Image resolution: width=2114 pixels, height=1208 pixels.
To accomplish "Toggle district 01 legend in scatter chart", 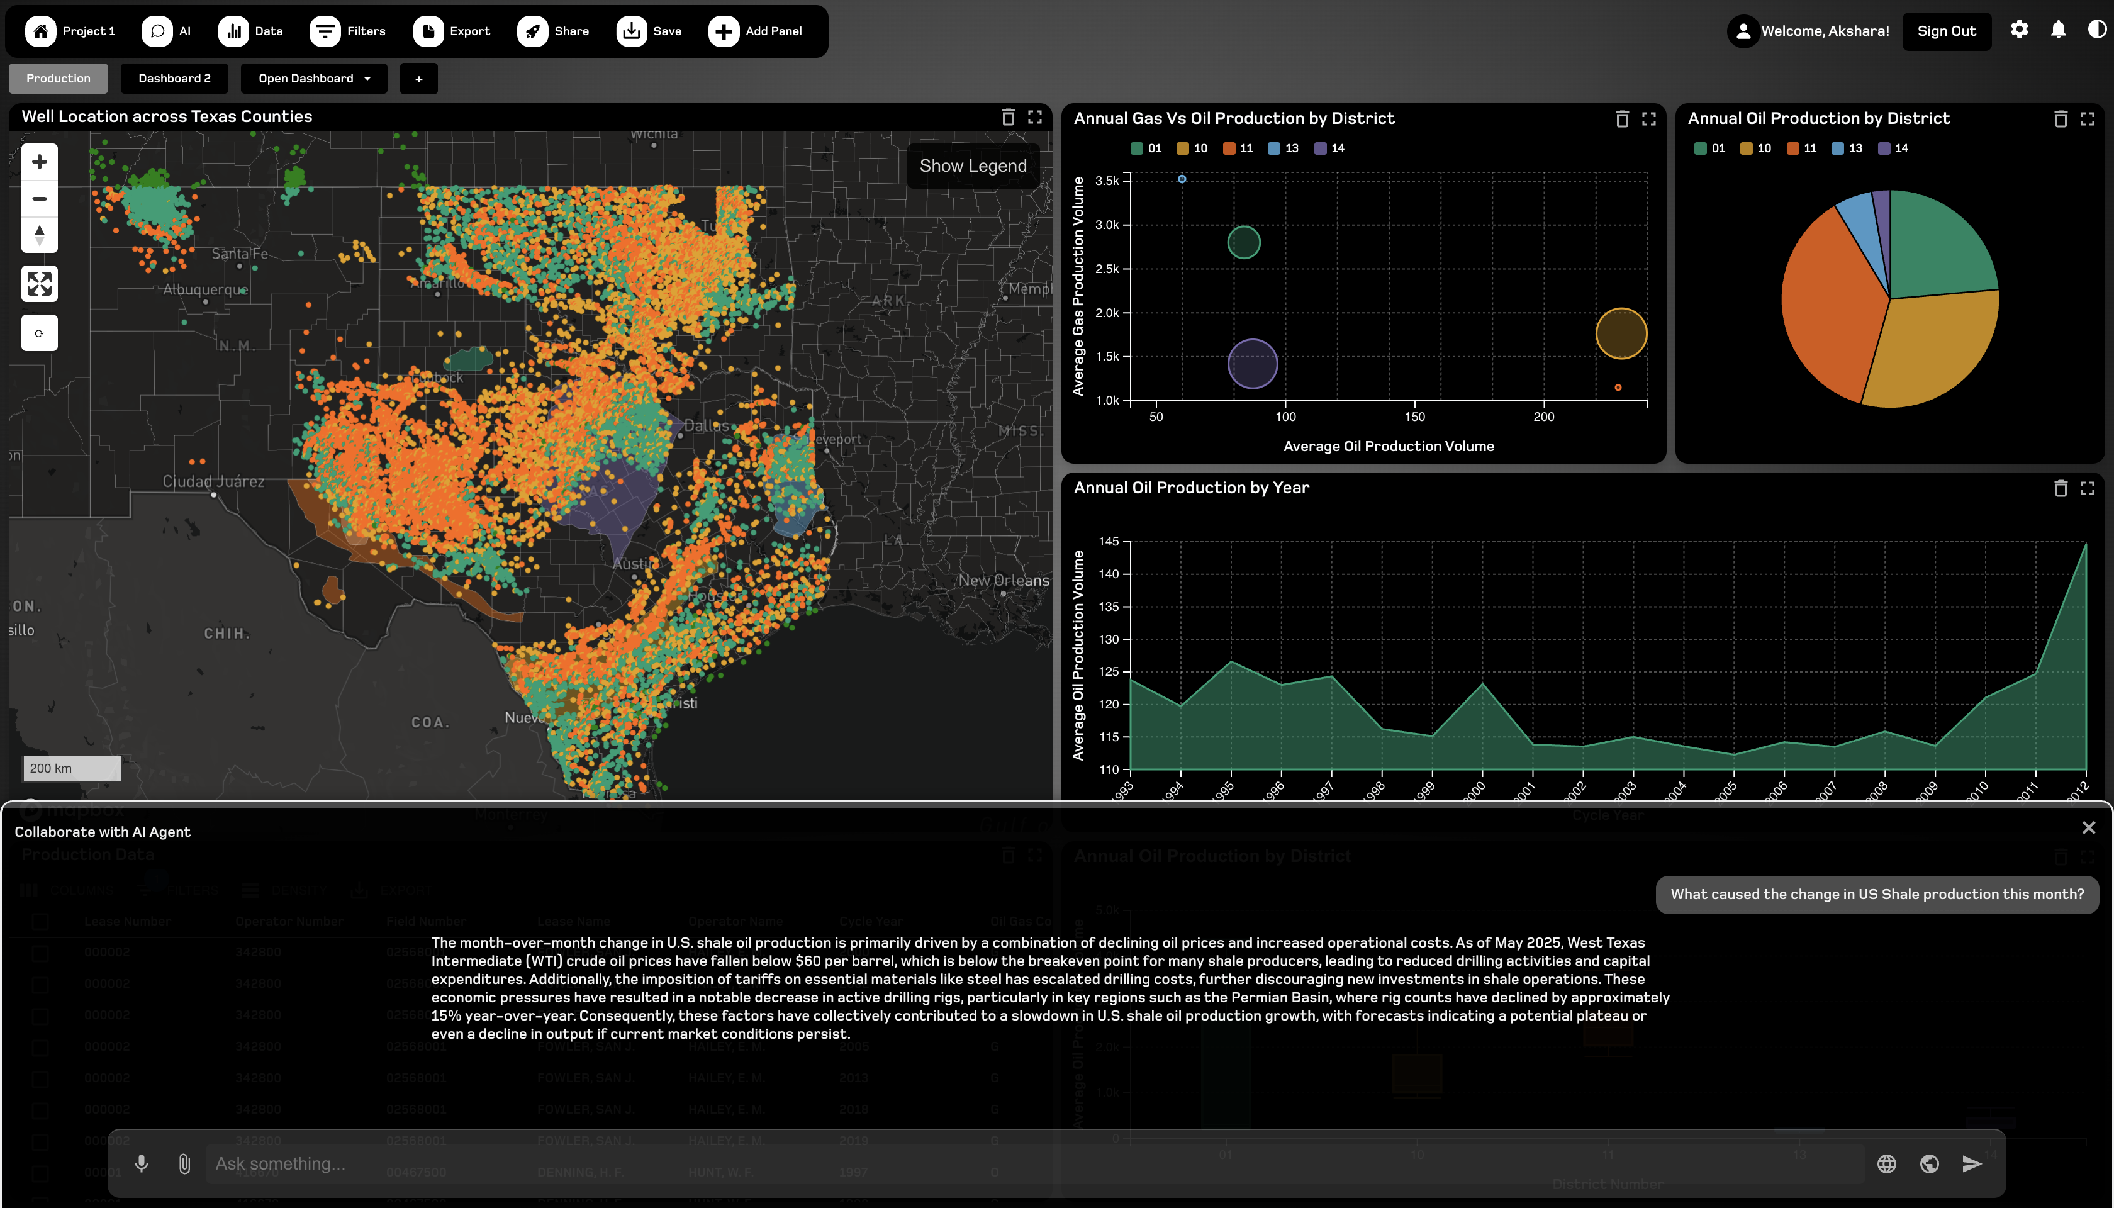I will pyautogui.click(x=1146, y=148).
